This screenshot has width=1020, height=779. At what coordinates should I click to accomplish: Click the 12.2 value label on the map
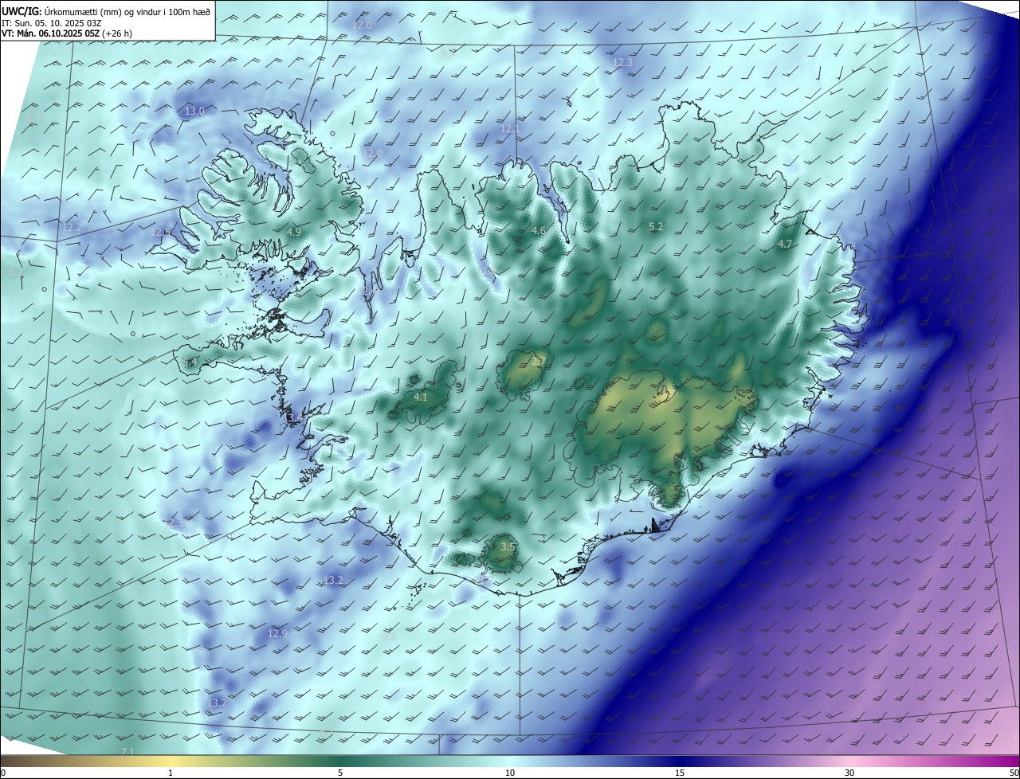click(x=72, y=227)
